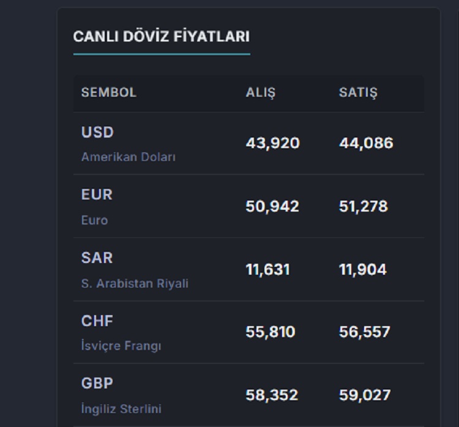Open the EUR currency symbol

tap(97, 195)
